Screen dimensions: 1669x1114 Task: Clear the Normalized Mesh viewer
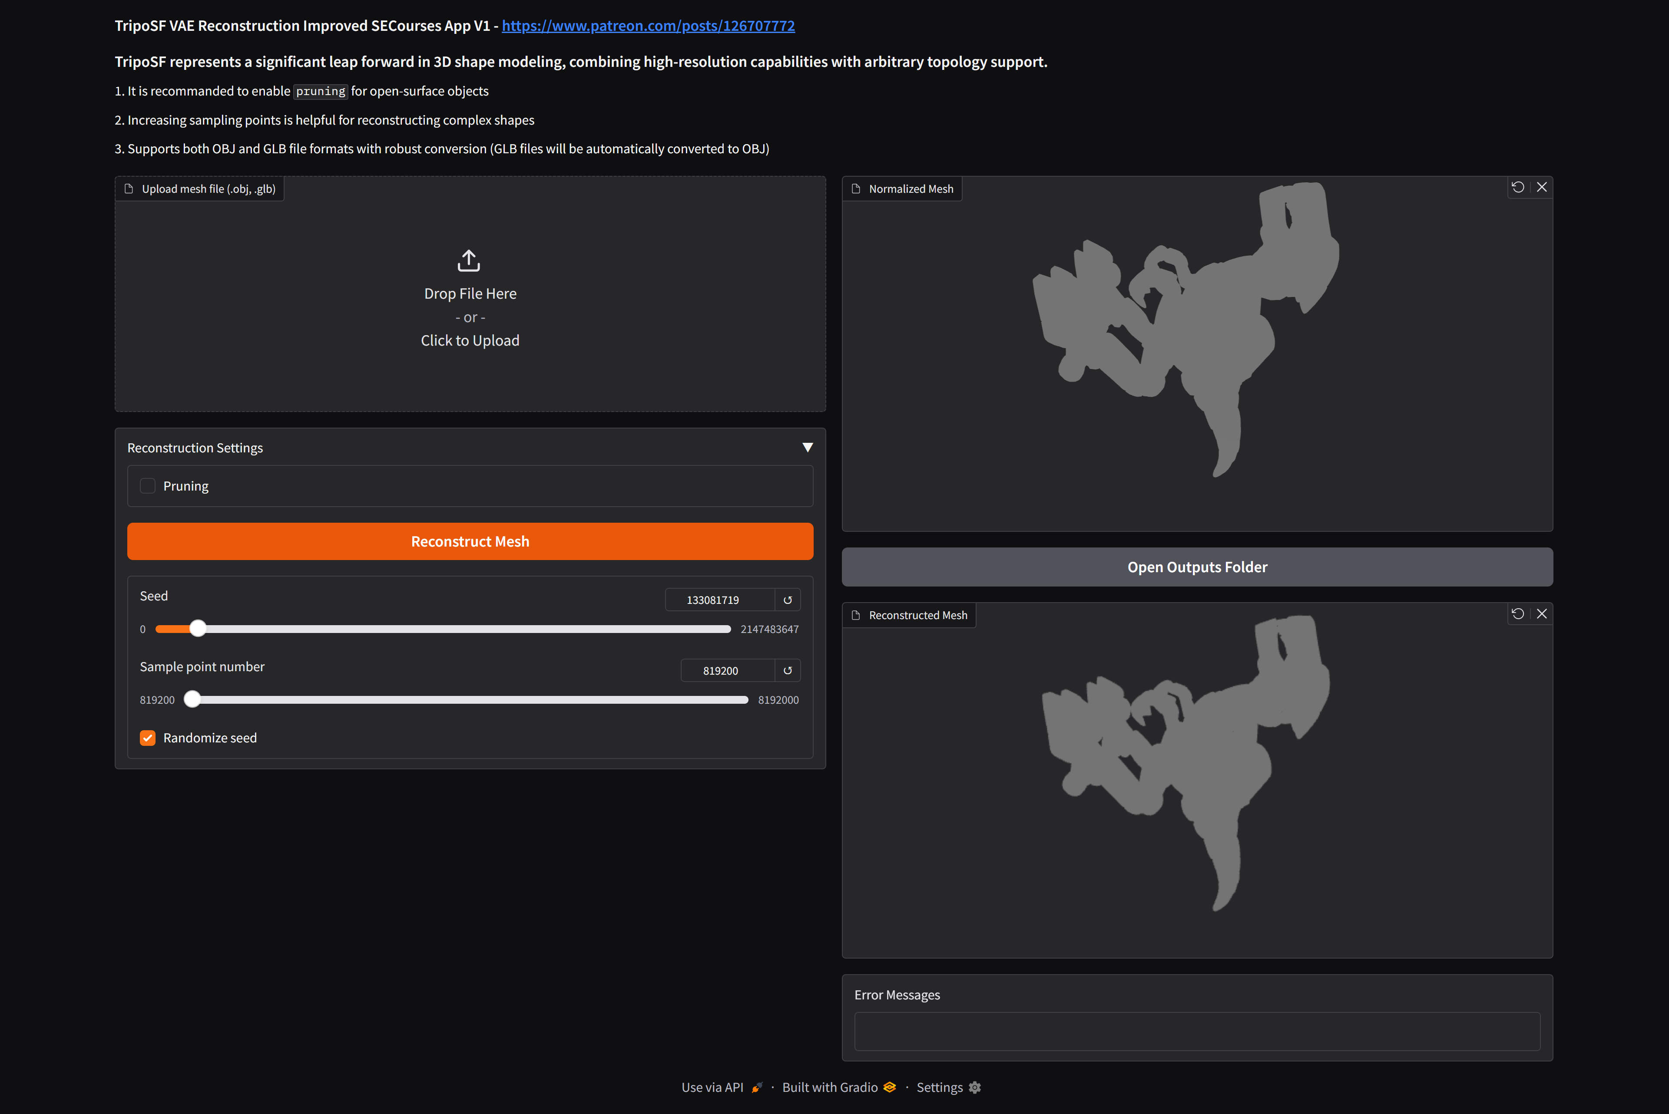pos(1542,187)
